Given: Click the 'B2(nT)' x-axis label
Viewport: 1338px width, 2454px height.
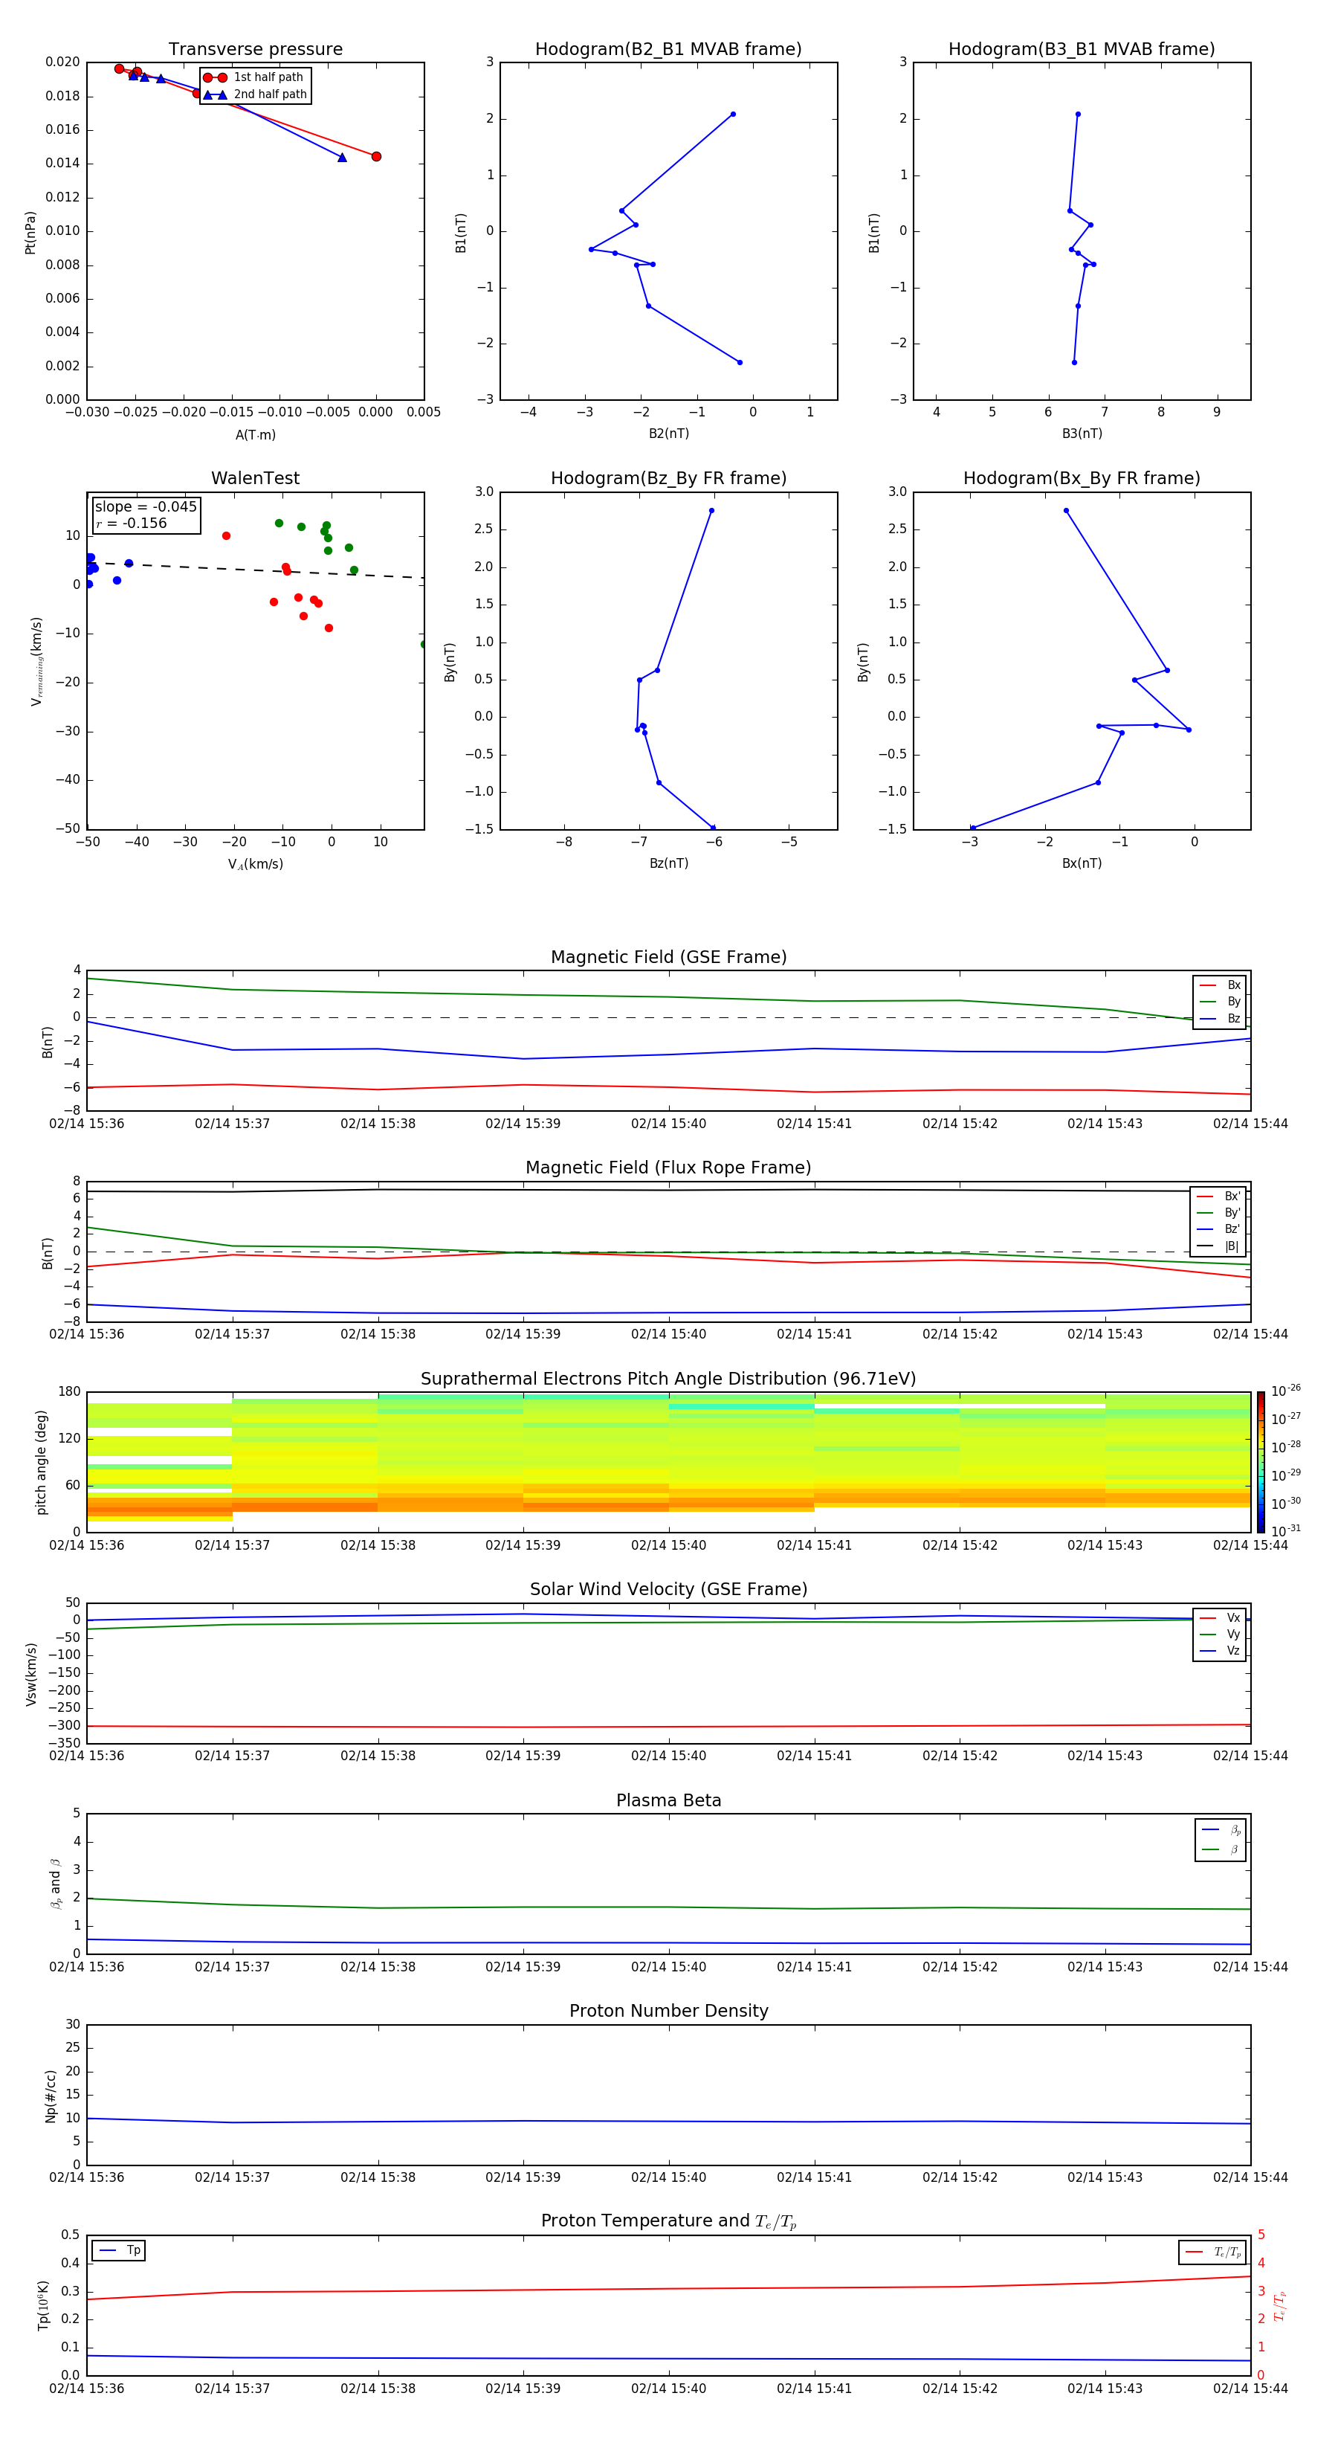Looking at the screenshot, I should pos(668,434).
